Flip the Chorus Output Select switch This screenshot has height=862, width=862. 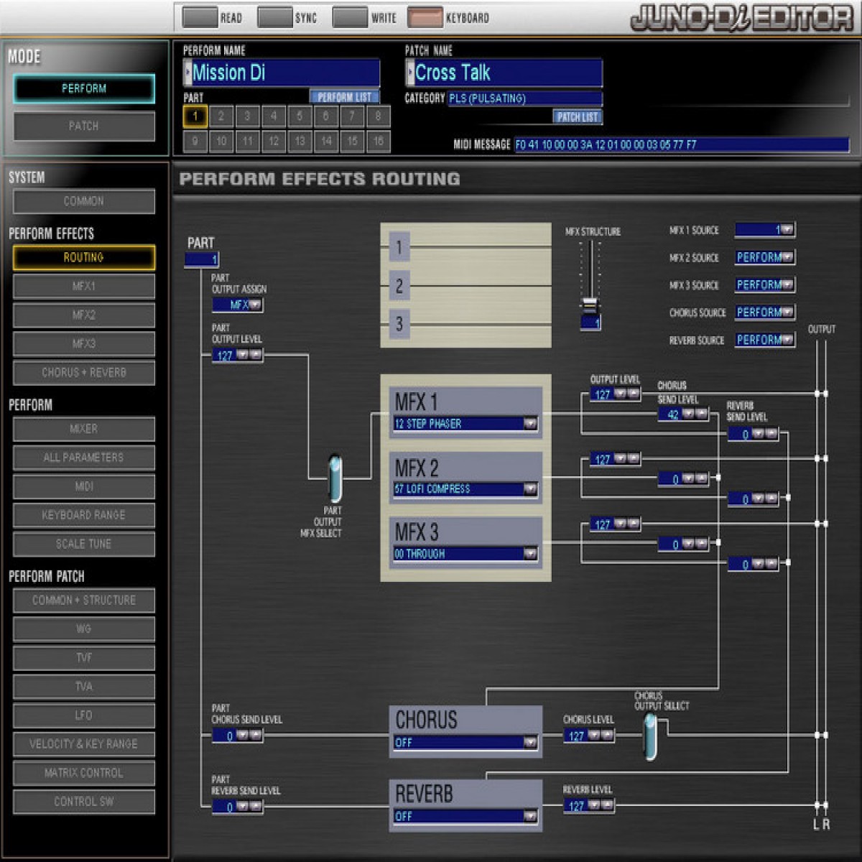coord(650,736)
